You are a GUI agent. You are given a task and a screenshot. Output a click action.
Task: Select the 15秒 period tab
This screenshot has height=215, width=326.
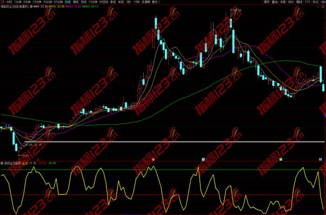click(x=136, y=2)
